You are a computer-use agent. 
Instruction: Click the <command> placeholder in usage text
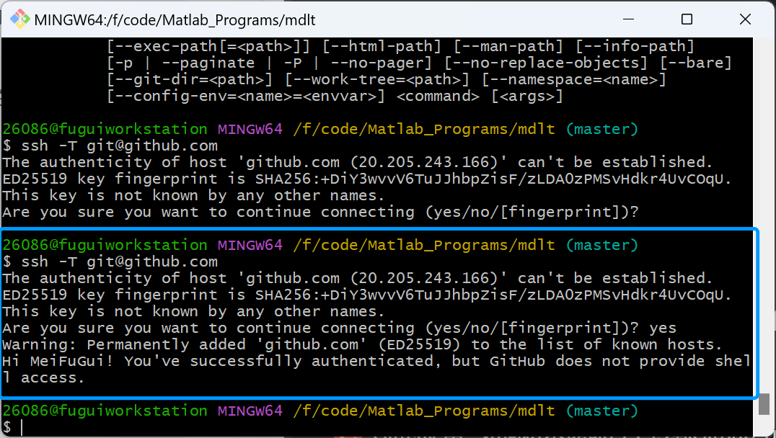tap(438, 96)
